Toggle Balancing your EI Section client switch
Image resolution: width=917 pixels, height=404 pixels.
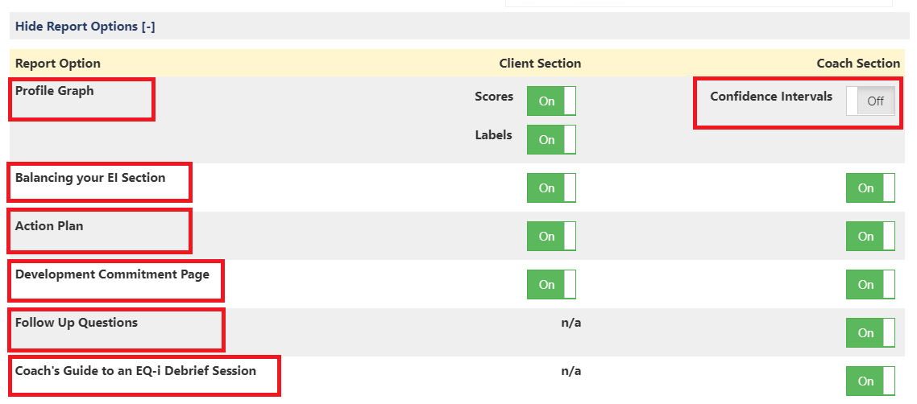click(x=551, y=188)
